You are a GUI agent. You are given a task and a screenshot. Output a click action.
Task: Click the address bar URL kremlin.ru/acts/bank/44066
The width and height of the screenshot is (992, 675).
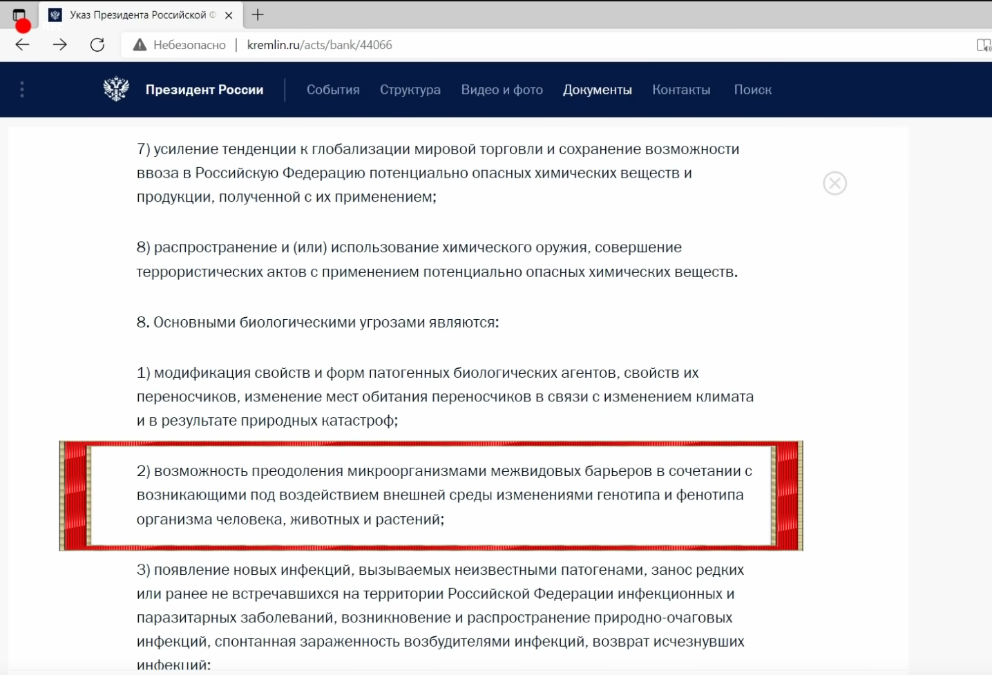point(320,45)
